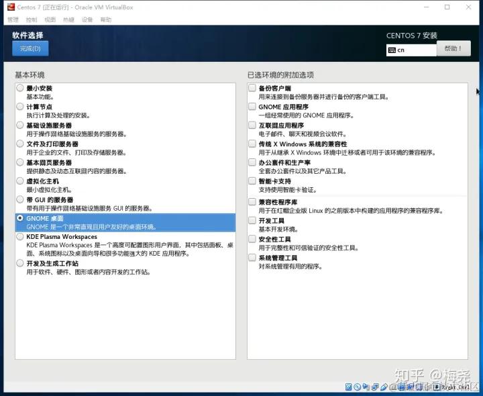The height and width of the screenshot is (396, 483).
Task: Click the network adapter status icon
Action: (x=375, y=387)
